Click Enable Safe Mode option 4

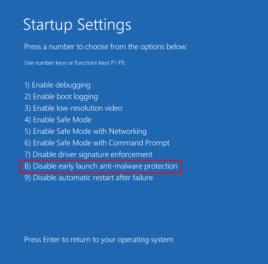tap(58, 120)
